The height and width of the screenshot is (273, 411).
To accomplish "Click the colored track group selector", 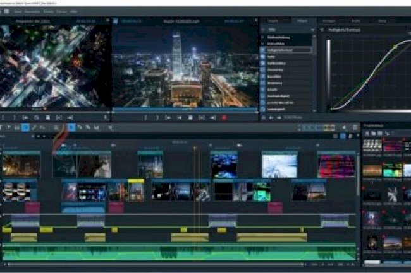I will coord(317,128).
